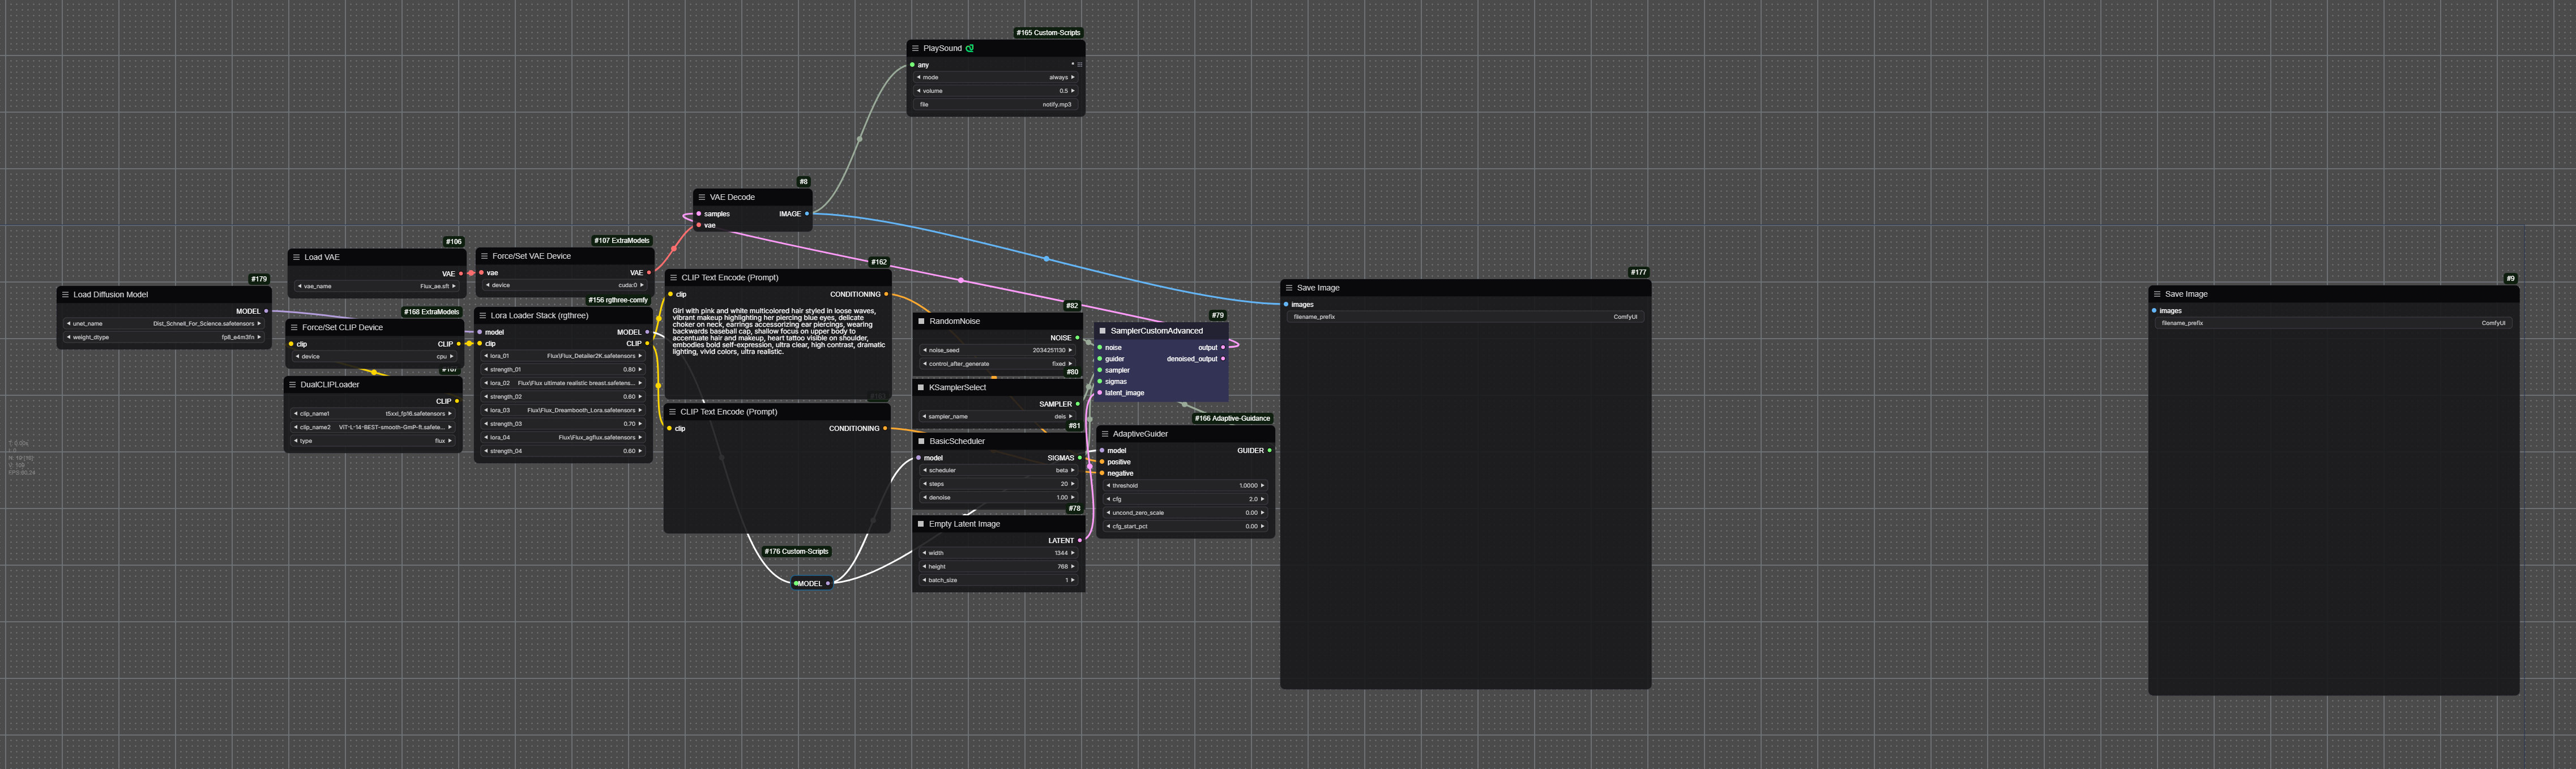Click the NOISE output port of RandomNoise
The image size is (2576, 769).
(x=1077, y=338)
